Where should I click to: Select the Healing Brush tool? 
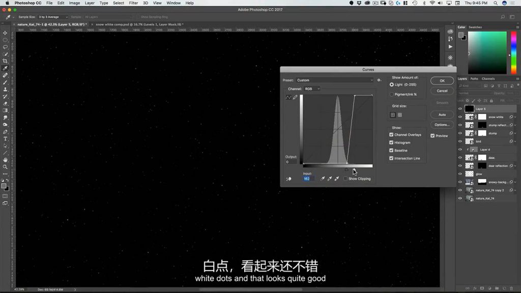coord(5,75)
